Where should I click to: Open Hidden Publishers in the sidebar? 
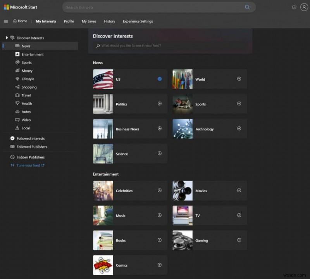30,157
